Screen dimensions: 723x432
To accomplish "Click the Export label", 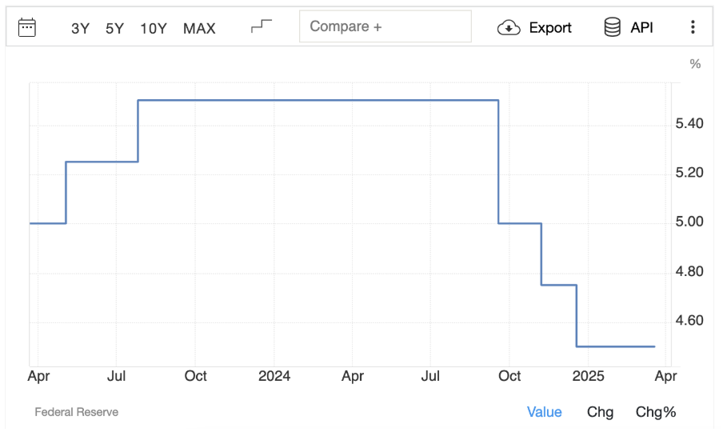I will pyautogui.click(x=550, y=28).
